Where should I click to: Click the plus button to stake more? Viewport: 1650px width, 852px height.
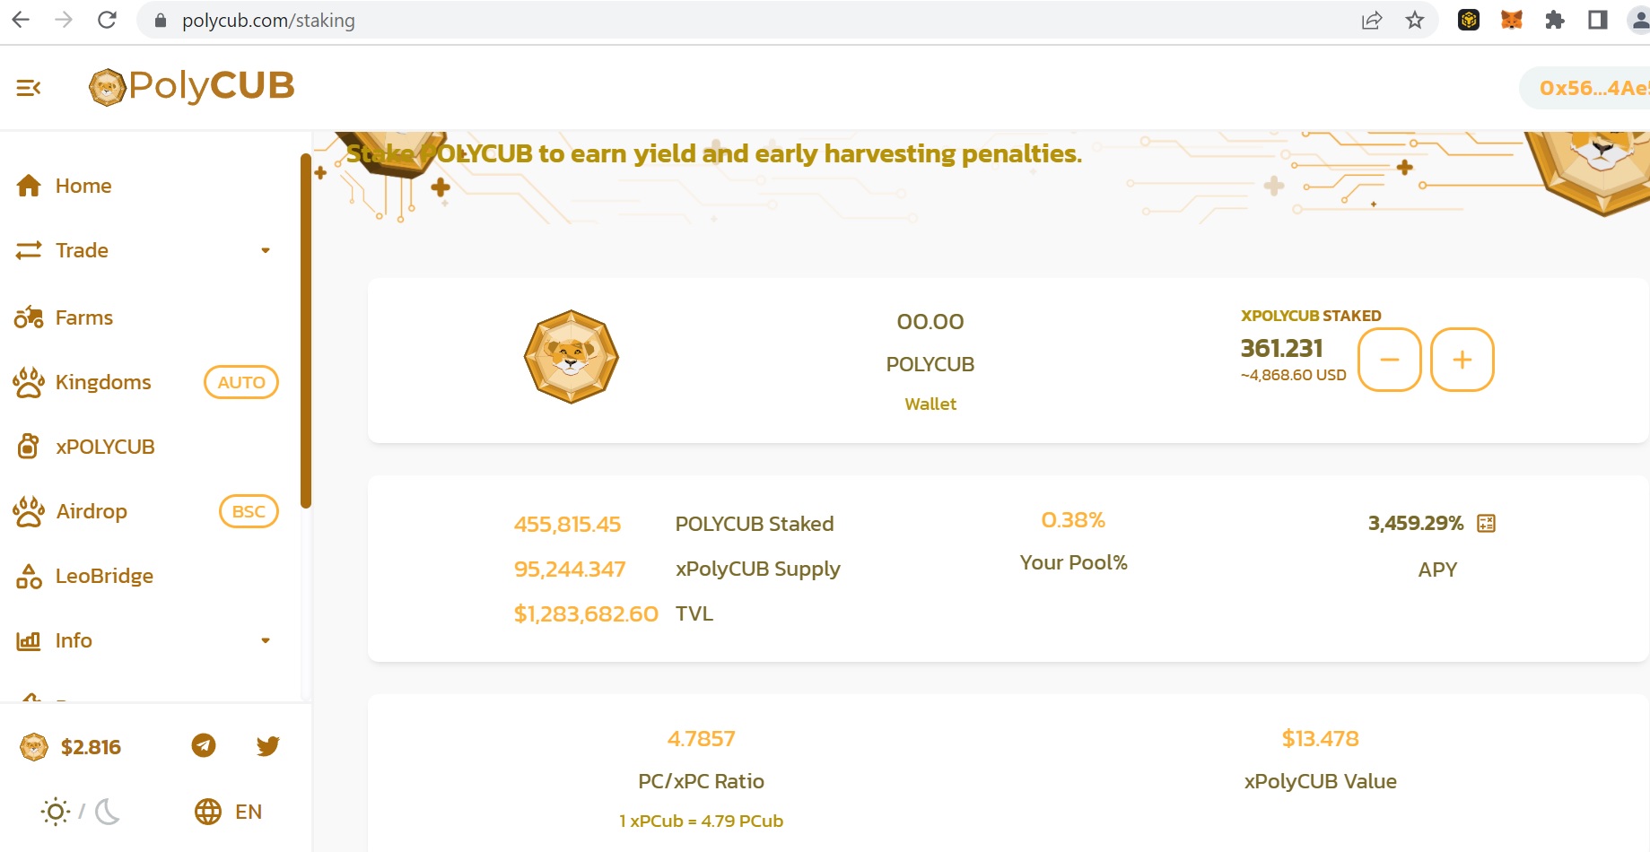[x=1462, y=360]
